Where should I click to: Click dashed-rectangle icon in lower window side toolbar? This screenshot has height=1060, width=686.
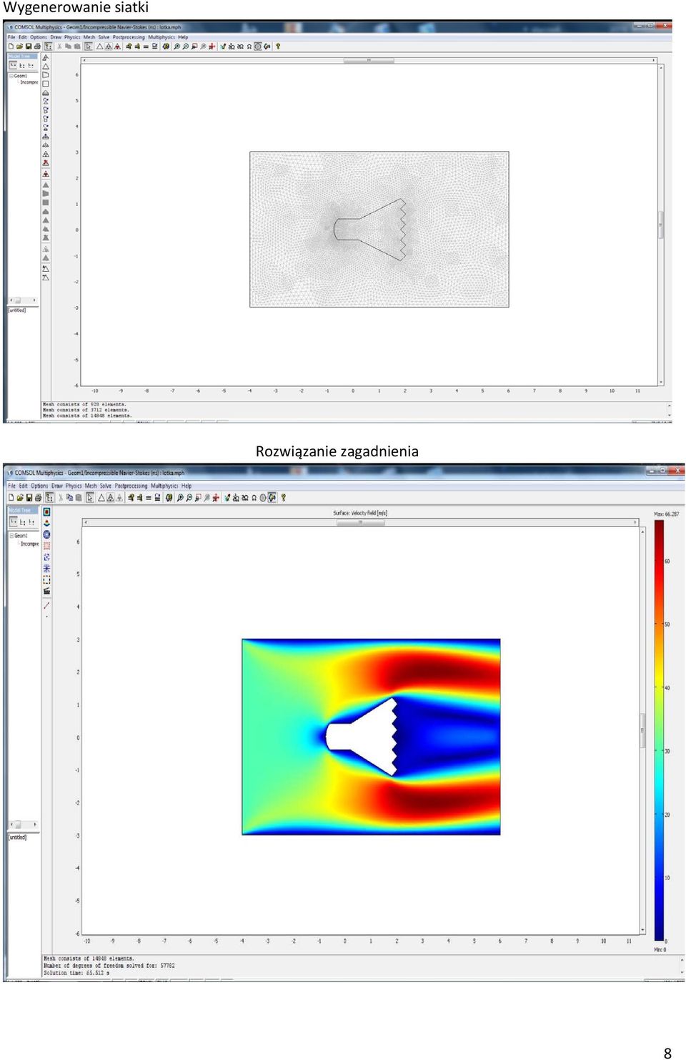pos(46,579)
